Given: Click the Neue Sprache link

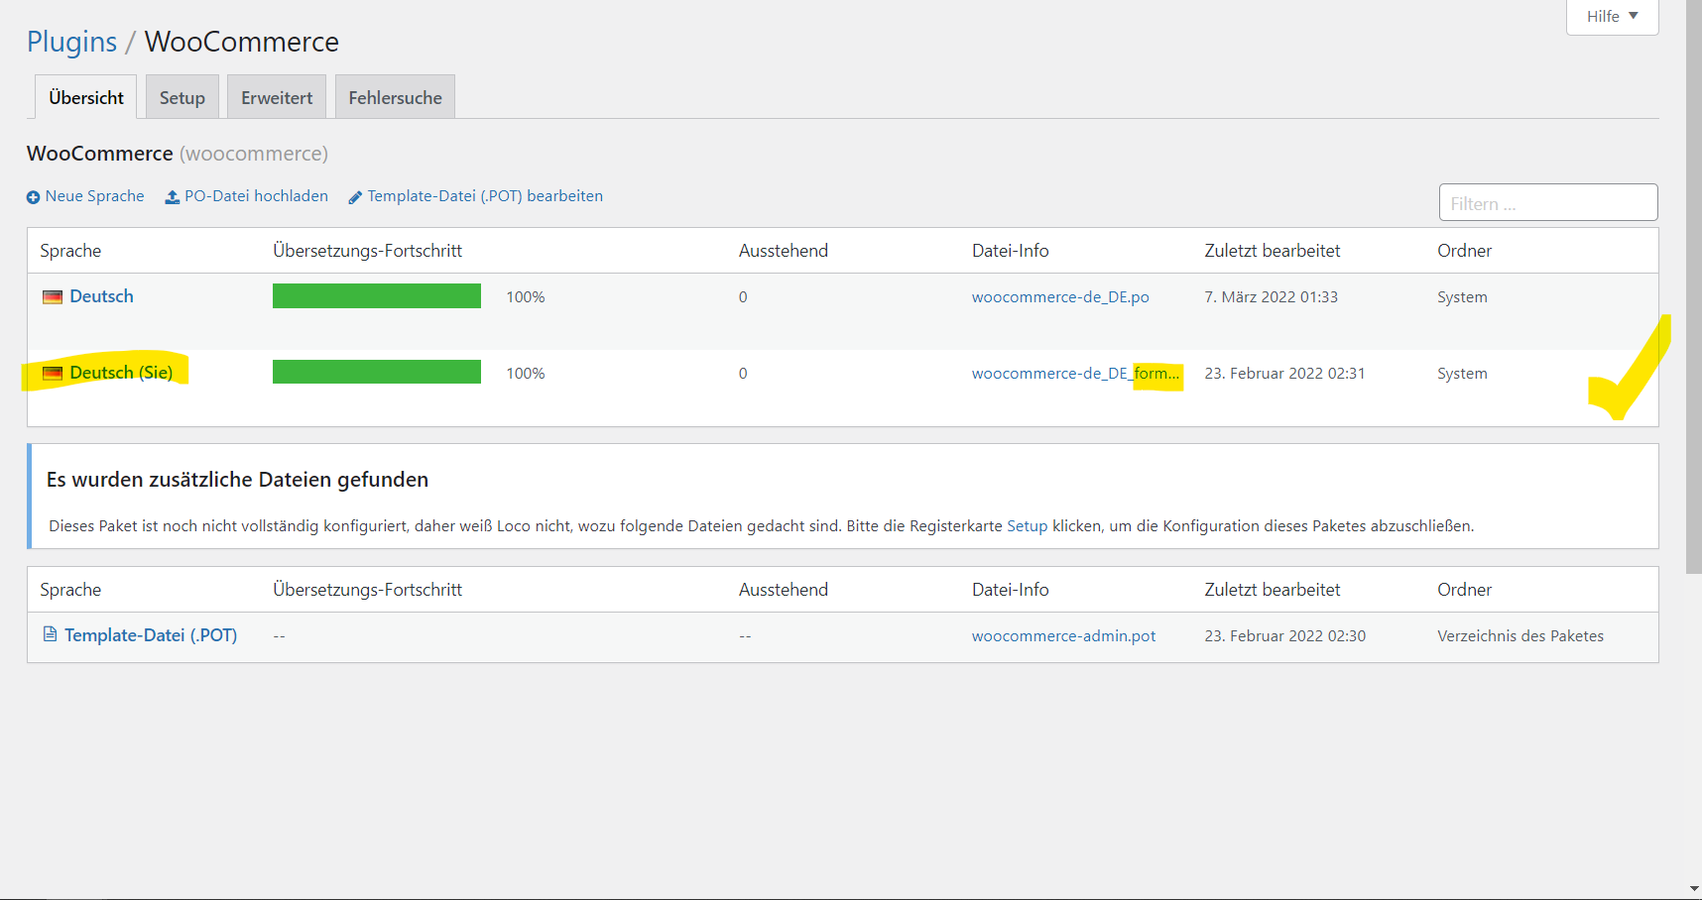Looking at the screenshot, I should 94,196.
